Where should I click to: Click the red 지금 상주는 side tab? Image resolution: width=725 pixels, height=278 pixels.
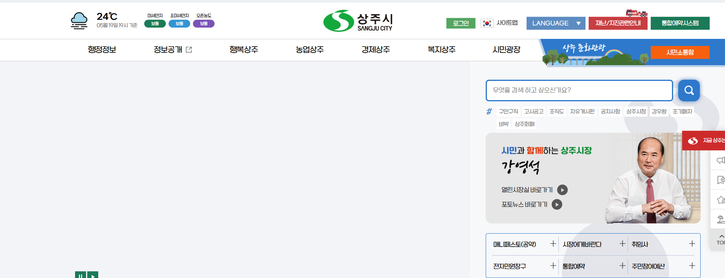pyautogui.click(x=704, y=141)
